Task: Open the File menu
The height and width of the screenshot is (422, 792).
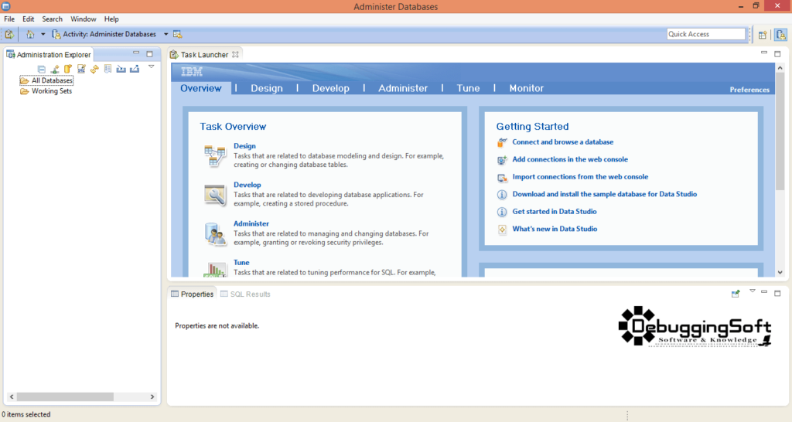Action: coord(9,19)
